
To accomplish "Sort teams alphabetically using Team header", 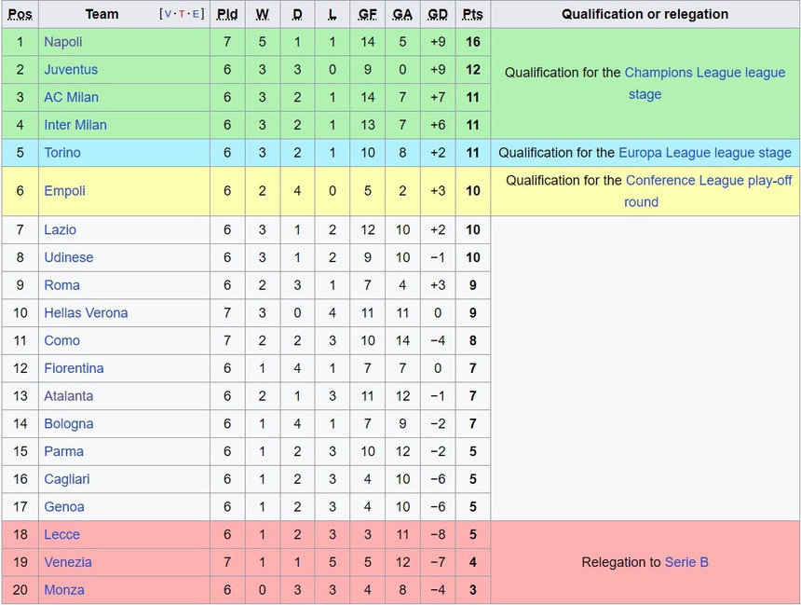I will (102, 14).
